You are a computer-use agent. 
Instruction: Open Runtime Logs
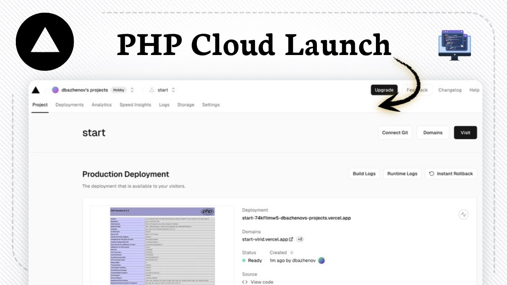[x=402, y=173]
